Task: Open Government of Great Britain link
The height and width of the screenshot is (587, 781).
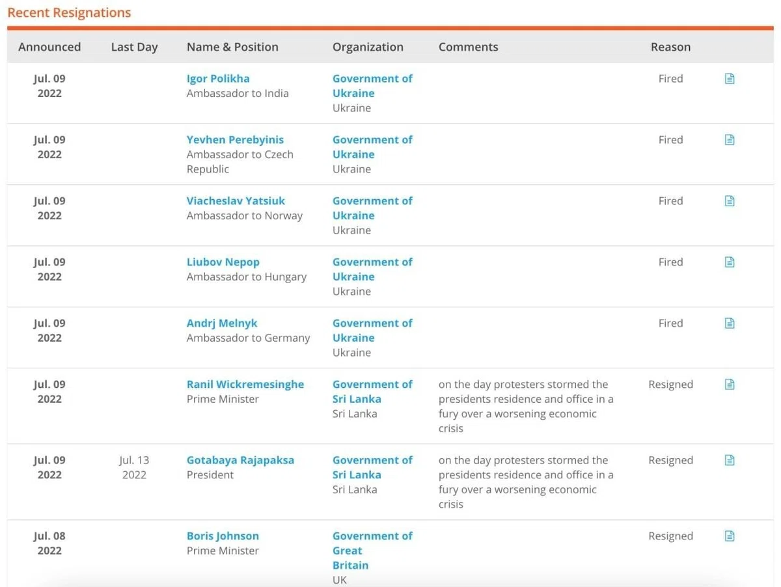Action: coord(372,551)
